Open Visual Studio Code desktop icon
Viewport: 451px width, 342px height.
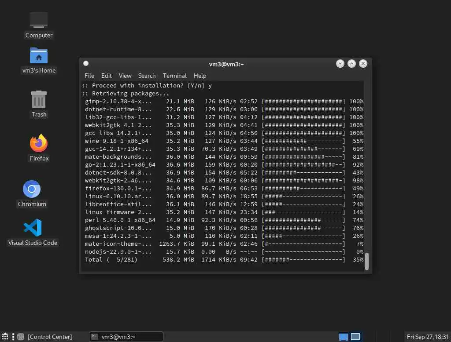coord(33,232)
